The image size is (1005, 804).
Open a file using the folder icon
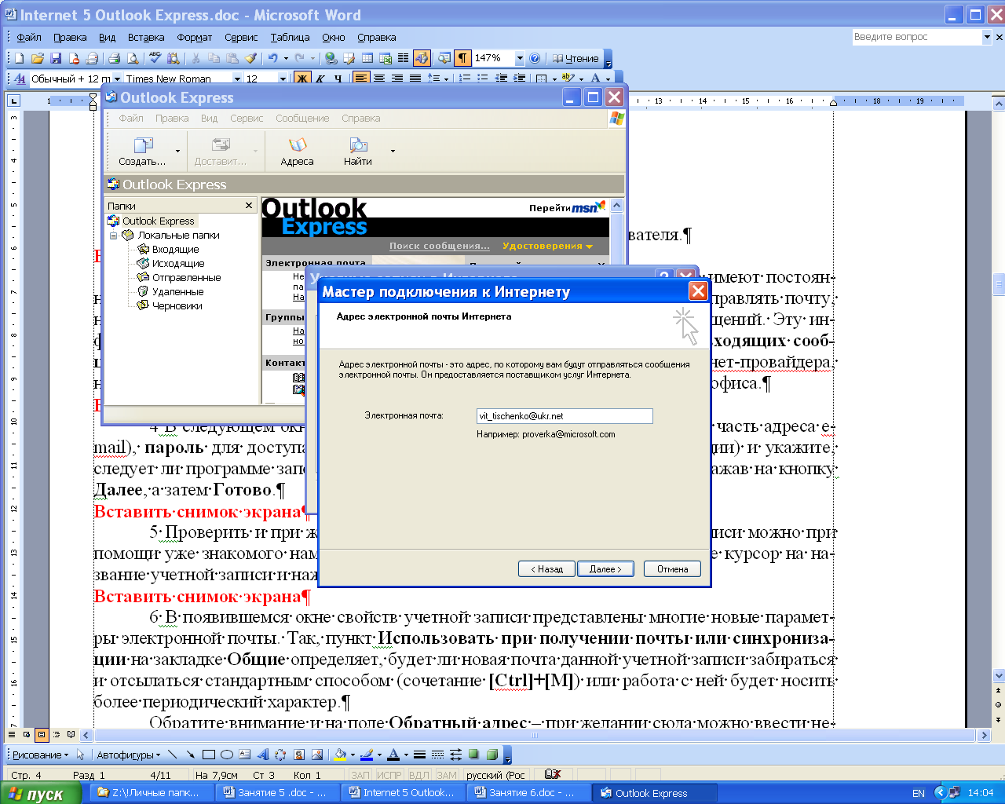(x=37, y=58)
